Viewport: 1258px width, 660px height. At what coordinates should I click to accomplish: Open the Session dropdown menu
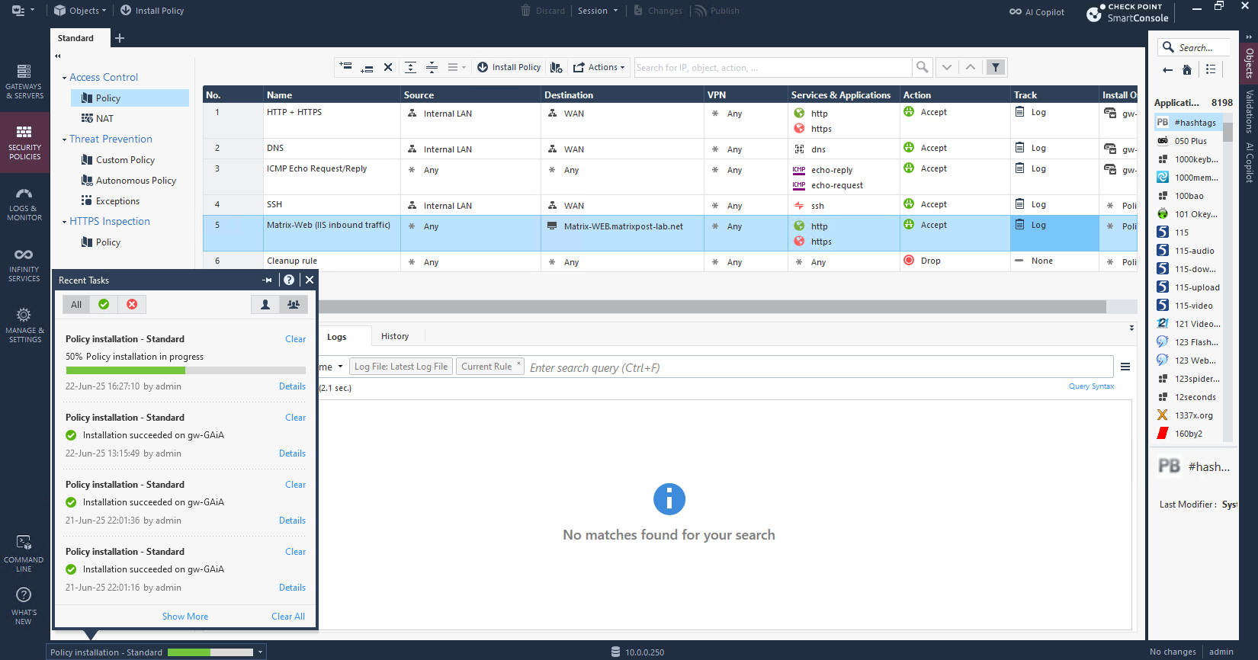[x=598, y=11]
